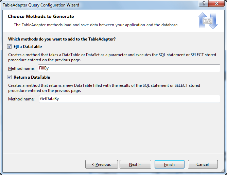
Task: Click the description text under Return a DataTable
Action: tap(104, 88)
